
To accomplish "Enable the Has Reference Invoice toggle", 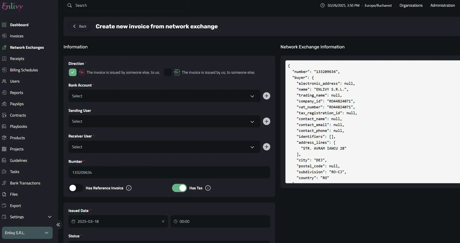I will point(76,188).
